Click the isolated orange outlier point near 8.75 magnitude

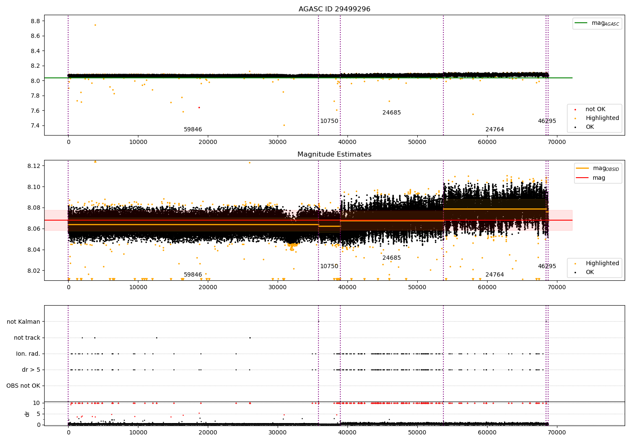point(95,25)
